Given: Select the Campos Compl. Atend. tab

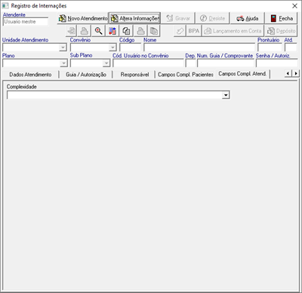Looking at the screenshot, I should tap(242, 74).
